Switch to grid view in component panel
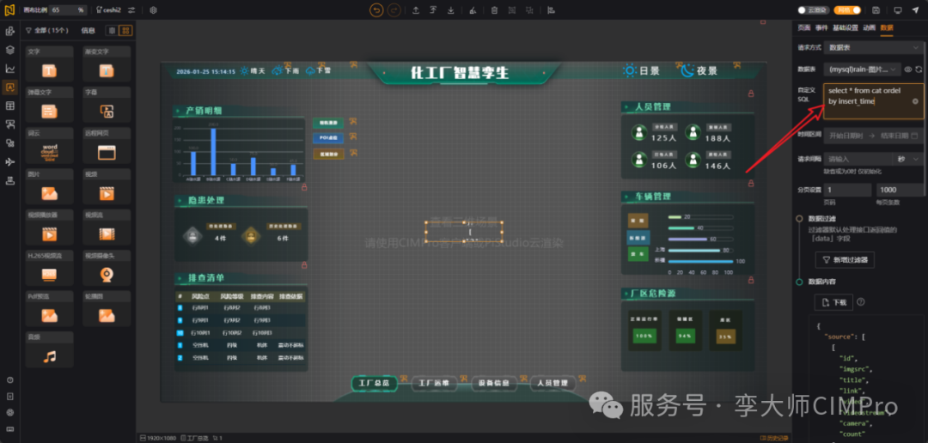The image size is (928, 443). click(x=125, y=30)
